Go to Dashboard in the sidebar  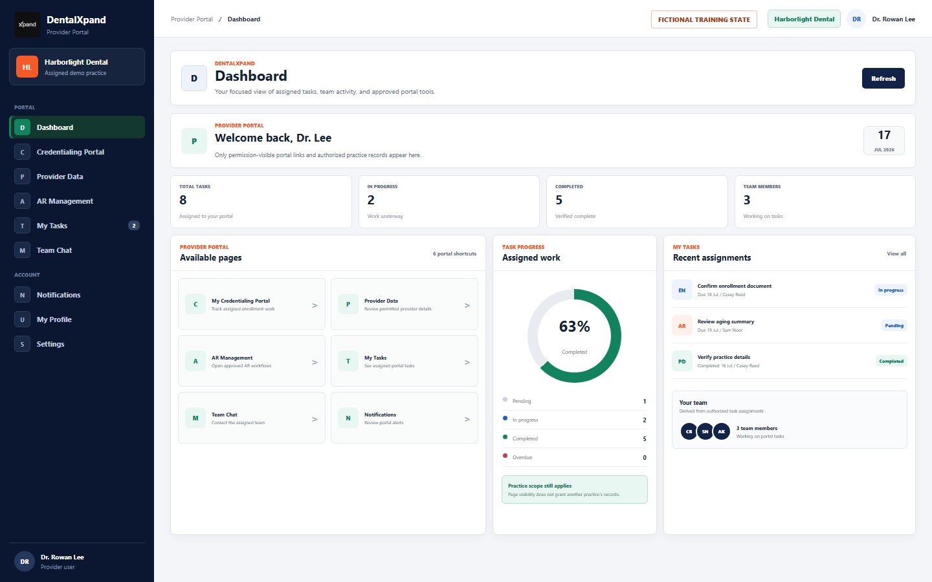tap(77, 127)
